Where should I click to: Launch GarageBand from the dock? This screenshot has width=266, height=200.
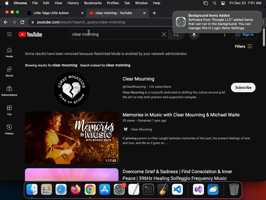pos(163,189)
